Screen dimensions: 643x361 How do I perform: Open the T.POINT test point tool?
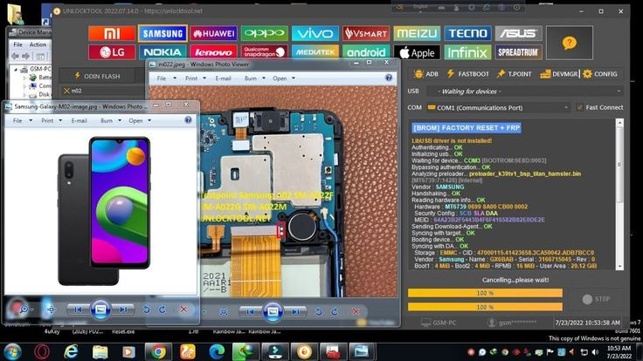coord(515,74)
